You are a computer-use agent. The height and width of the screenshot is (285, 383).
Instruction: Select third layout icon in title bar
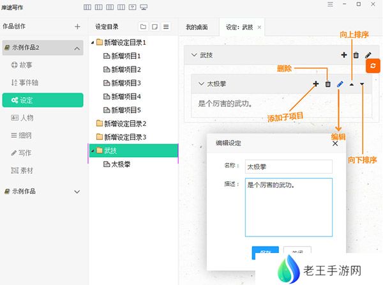coord(110,7)
